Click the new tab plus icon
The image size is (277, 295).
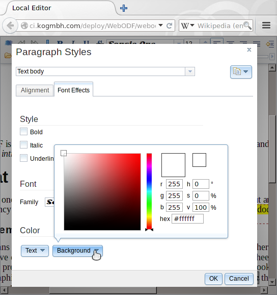tap(124, 8)
